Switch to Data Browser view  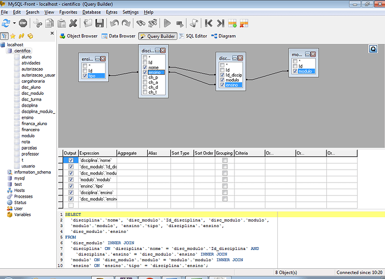pos(119,36)
